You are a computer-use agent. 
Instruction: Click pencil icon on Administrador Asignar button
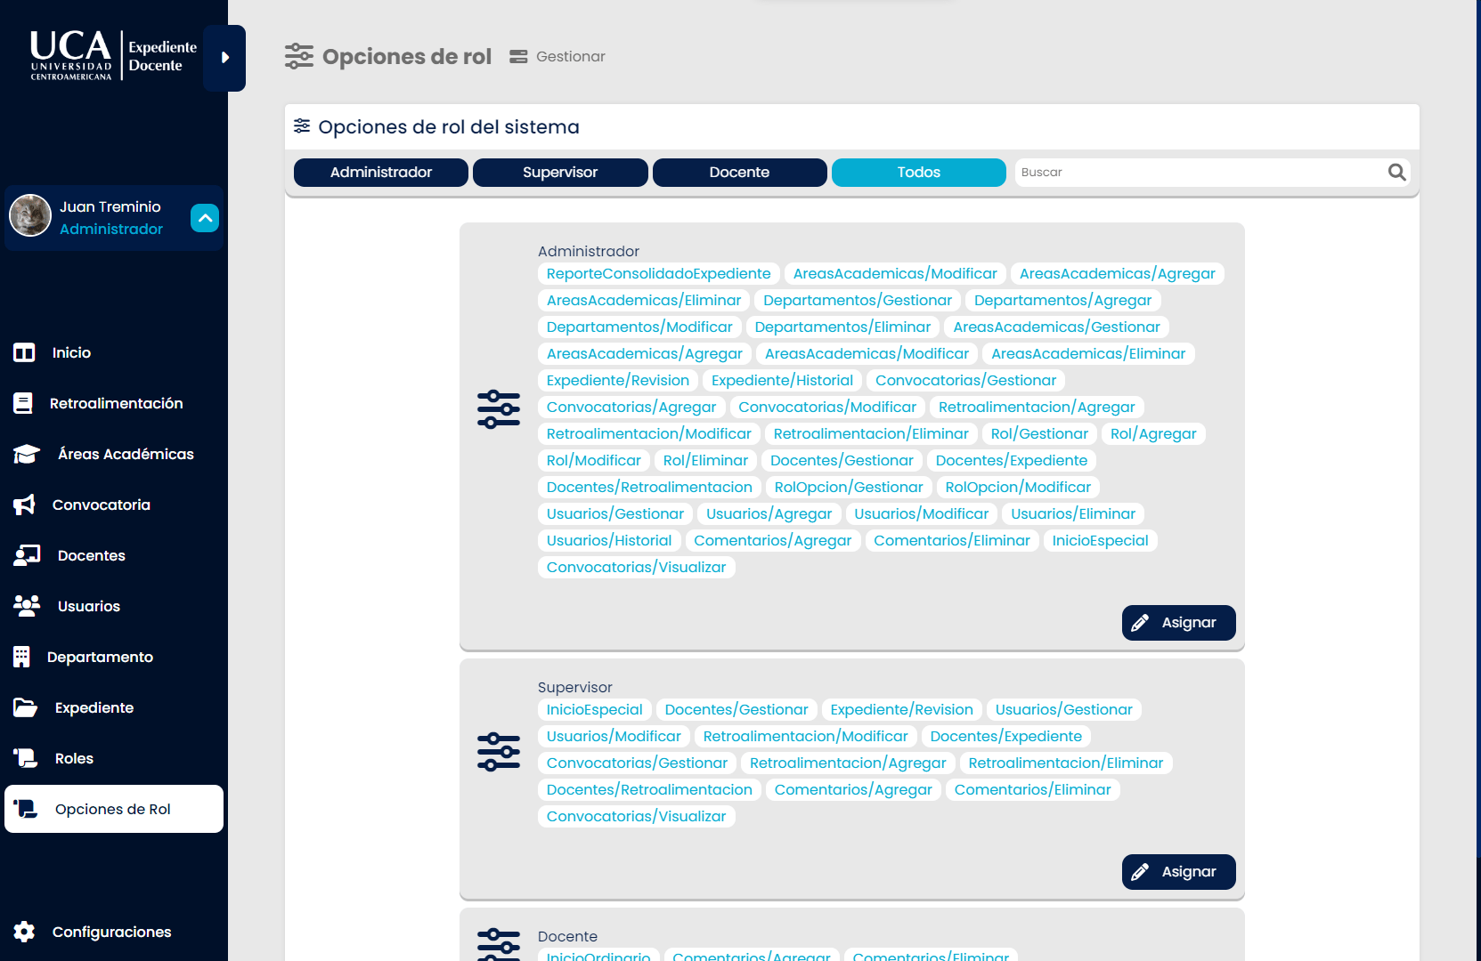pos(1140,623)
